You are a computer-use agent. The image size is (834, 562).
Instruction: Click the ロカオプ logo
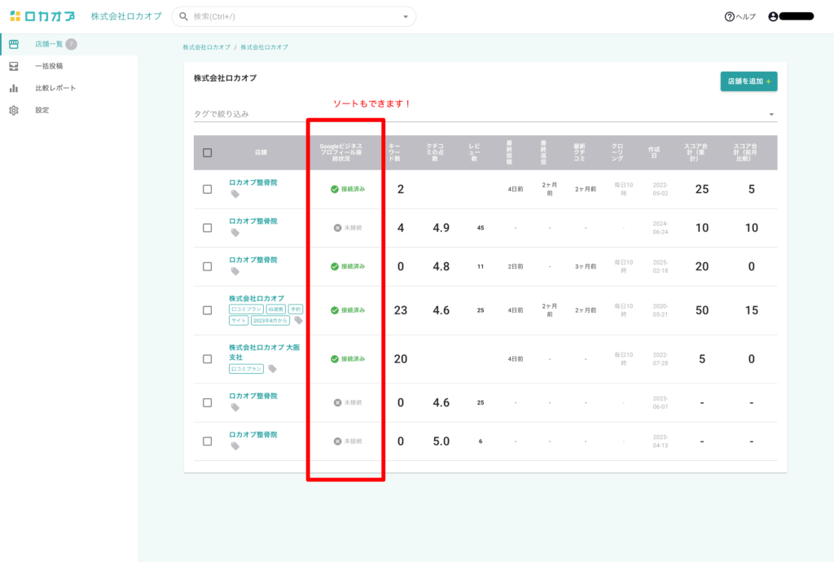coord(42,16)
